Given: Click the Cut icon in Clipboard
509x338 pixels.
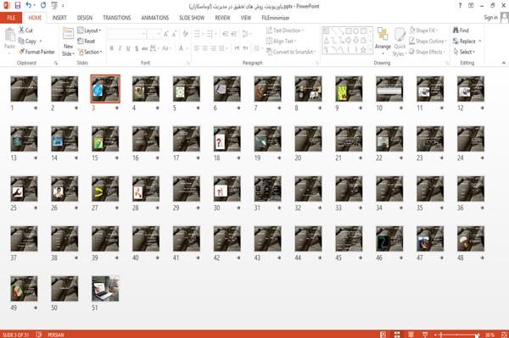Looking at the screenshot, I should pos(26,30).
